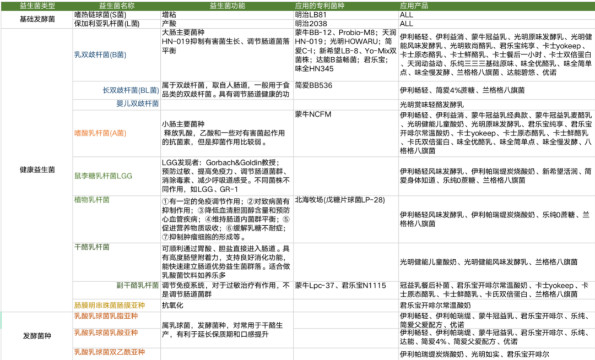Click the 蒙牛Lpc-37、君乐宝N1115 cell
The width and height of the screenshot is (595, 360).
[345, 290]
